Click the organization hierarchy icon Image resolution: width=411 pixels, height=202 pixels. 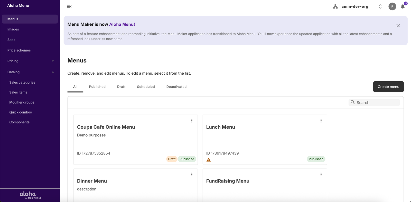click(335, 6)
